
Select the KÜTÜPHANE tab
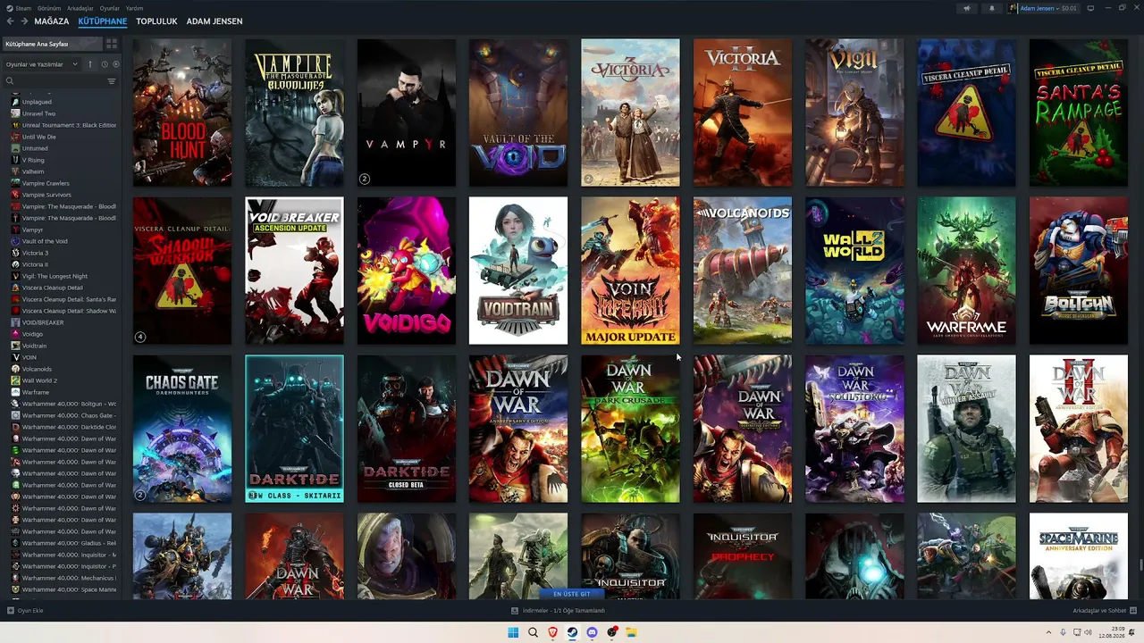coord(103,21)
